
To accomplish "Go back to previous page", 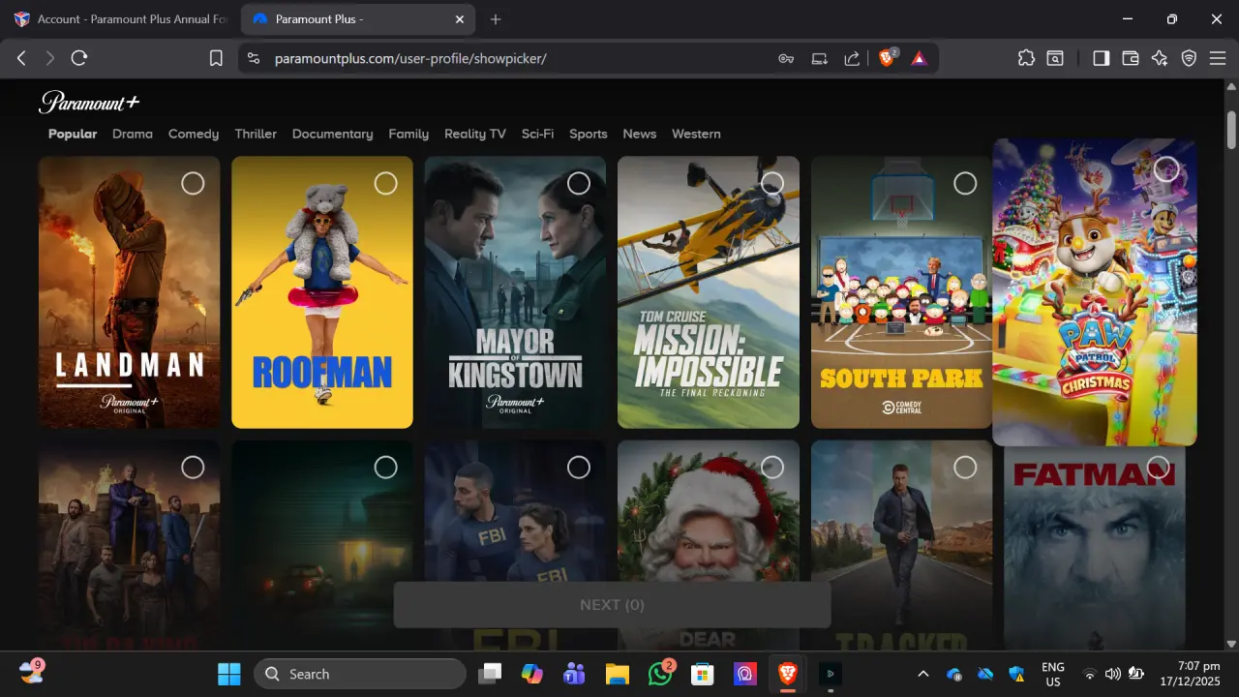I will 21,58.
